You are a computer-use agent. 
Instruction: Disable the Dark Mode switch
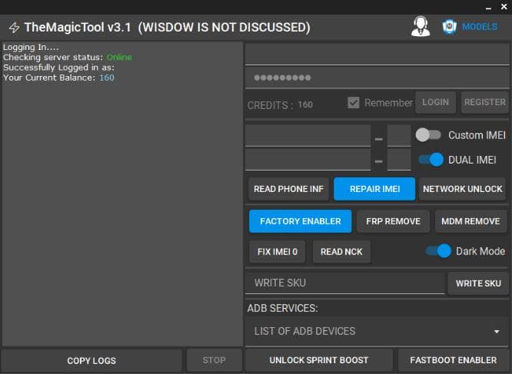click(x=438, y=251)
